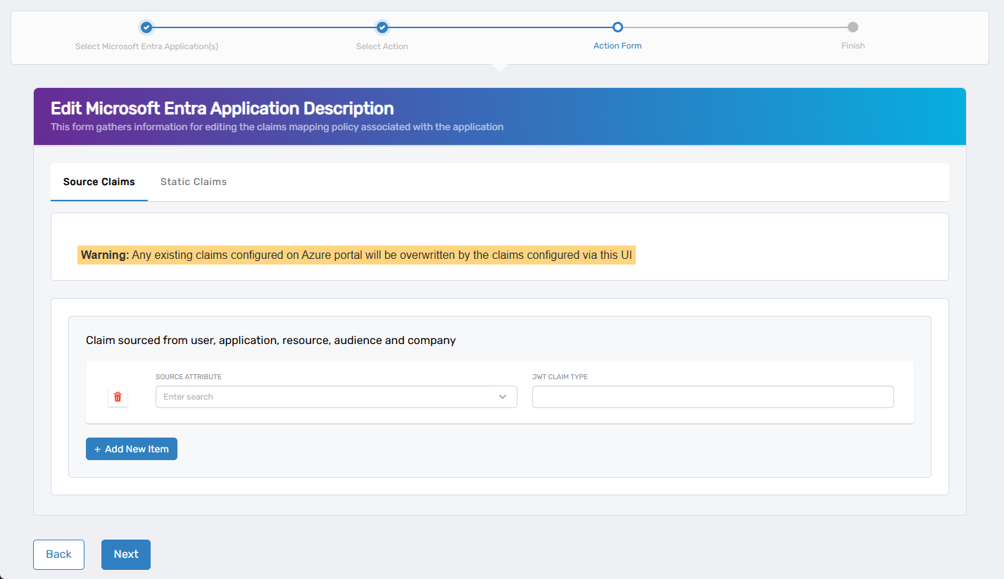
Task: Expand the Source Attribute dropdown chevron
Action: (x=503, y=397)
